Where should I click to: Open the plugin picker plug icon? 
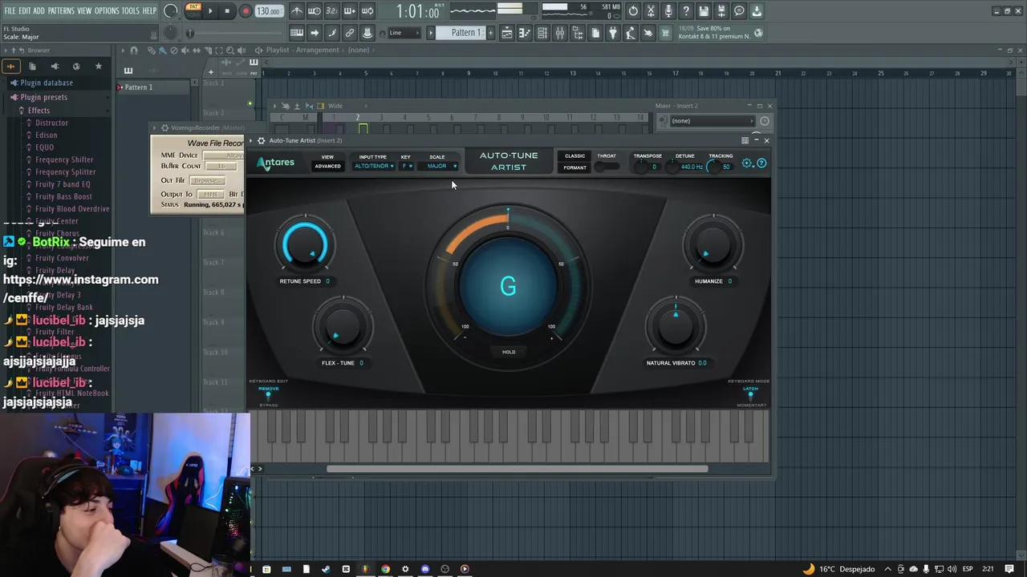[613, 33]
